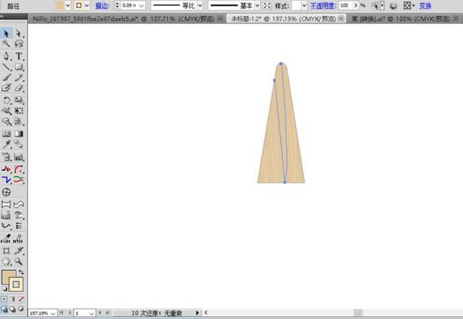The image size is (463, 319).
Task: Open stroke color dropdown in control bar
Action: [87, 5]
